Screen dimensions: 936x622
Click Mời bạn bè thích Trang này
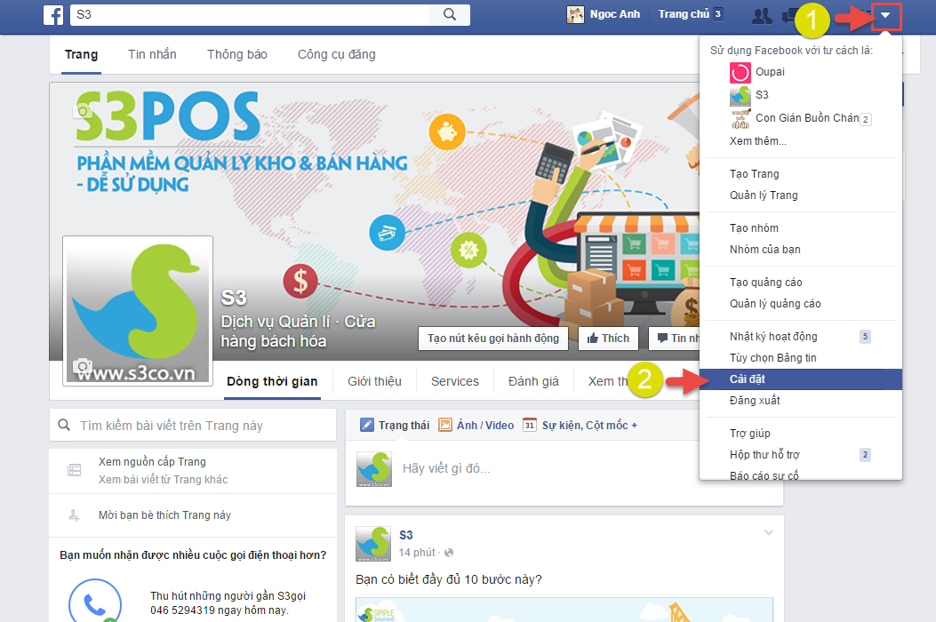[x=164, y=515]
